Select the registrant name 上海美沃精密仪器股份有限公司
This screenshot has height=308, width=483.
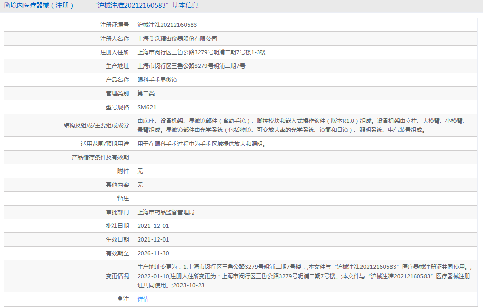[x=177, y=39]
